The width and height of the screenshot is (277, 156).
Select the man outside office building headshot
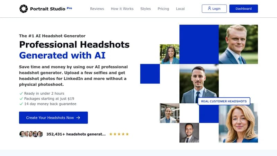[170, 113]
